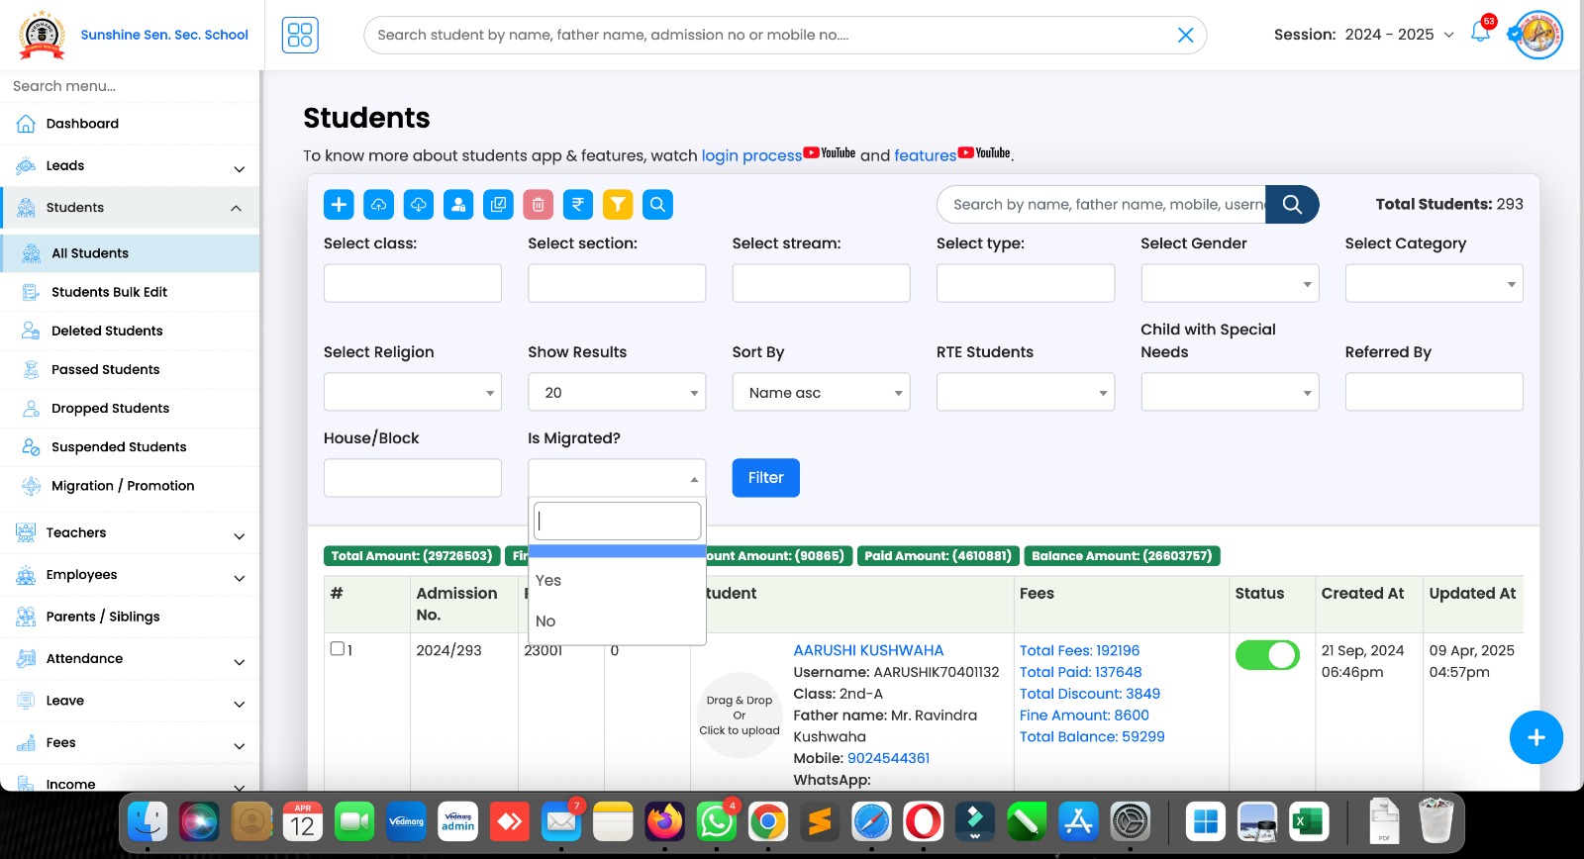Open Migration / Promotion menu item
This screenshot has width=1584, height=859.
pos(130,486)
